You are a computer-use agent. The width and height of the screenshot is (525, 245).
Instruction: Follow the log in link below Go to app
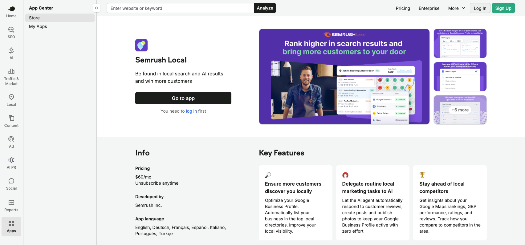coord(191,111)
